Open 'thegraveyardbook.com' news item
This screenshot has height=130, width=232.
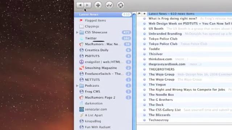coord(167,64)
